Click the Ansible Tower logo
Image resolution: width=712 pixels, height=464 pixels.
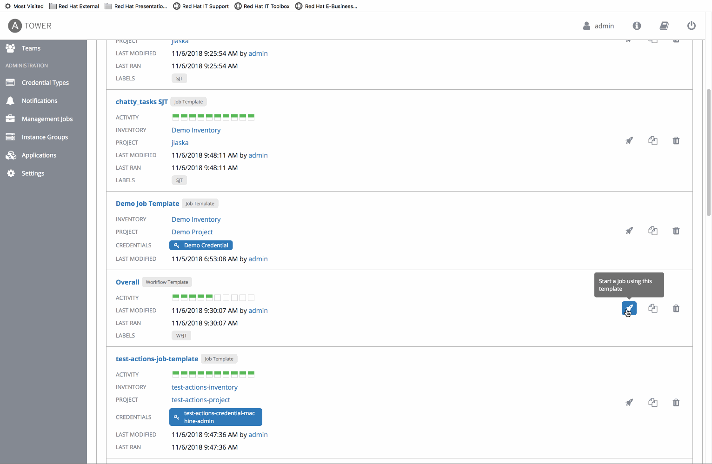point(30,26)
